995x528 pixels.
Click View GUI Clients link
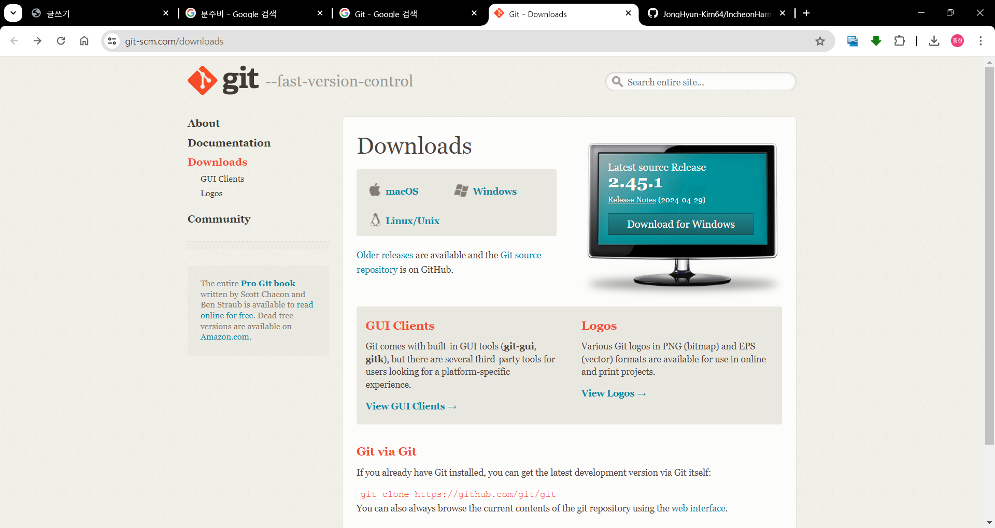pyautogui.click(x=411, y=406)
